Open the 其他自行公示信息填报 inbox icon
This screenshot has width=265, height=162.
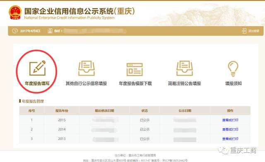coord(87,68)
